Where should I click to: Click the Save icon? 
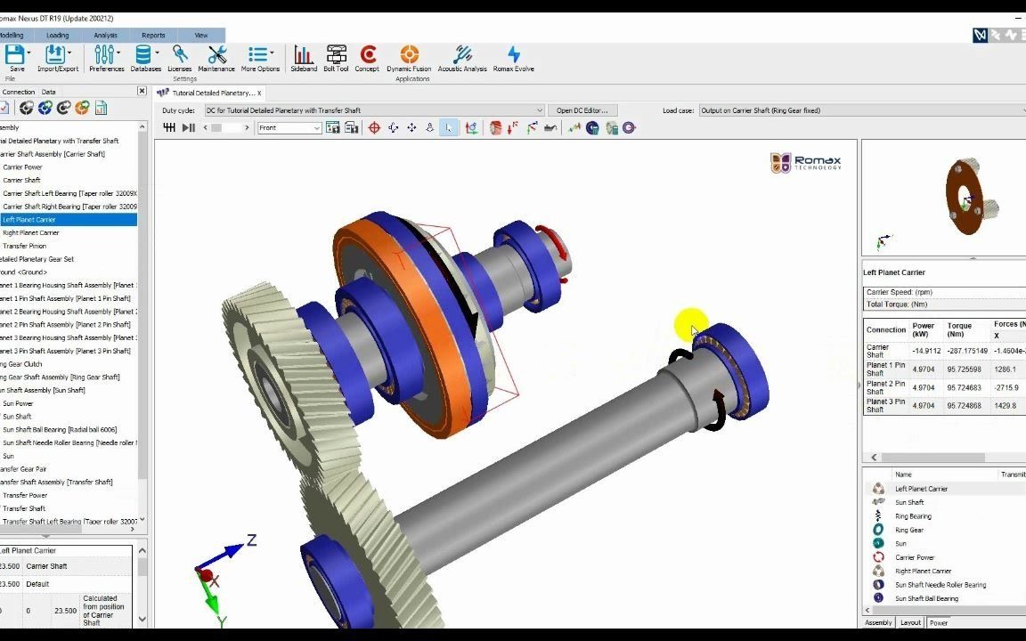[x=16, y=55]
